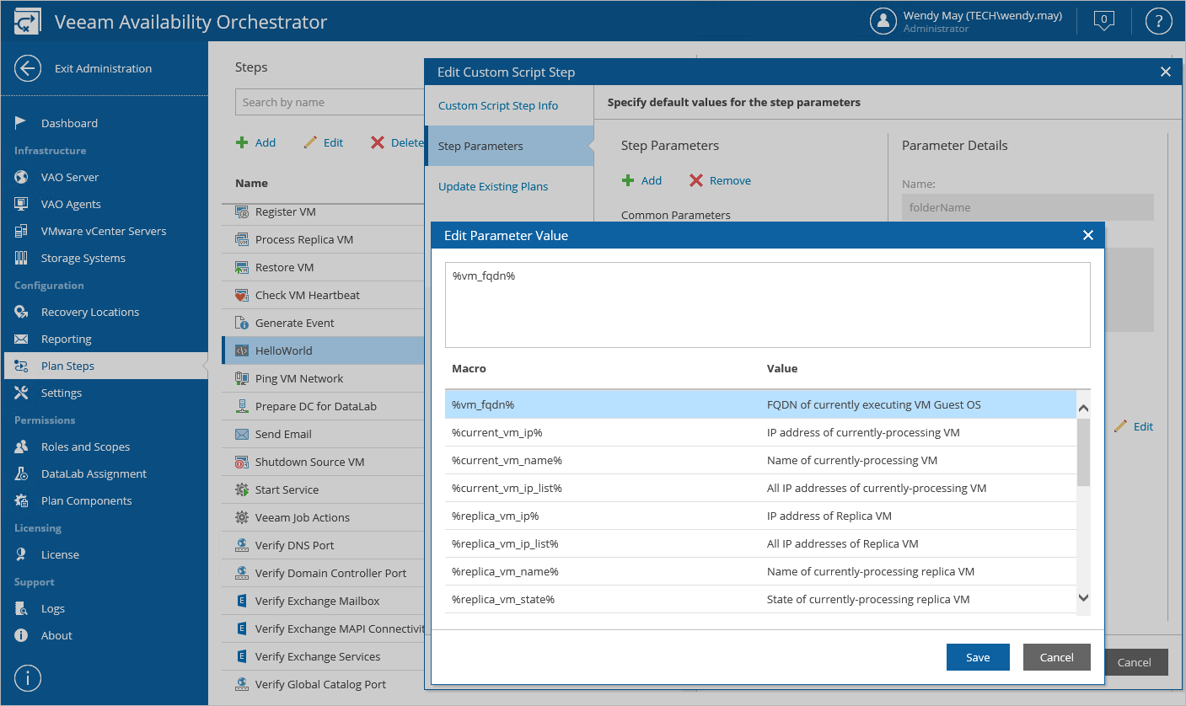This screenshot has height=706, width=1186.
Task: Edit the selected step in Steps toolbar
Action: [324, 142]
